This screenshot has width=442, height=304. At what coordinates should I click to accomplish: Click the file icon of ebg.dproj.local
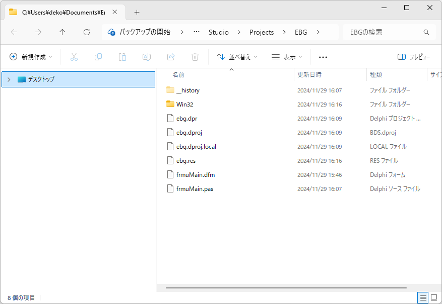tap(170, 146)
